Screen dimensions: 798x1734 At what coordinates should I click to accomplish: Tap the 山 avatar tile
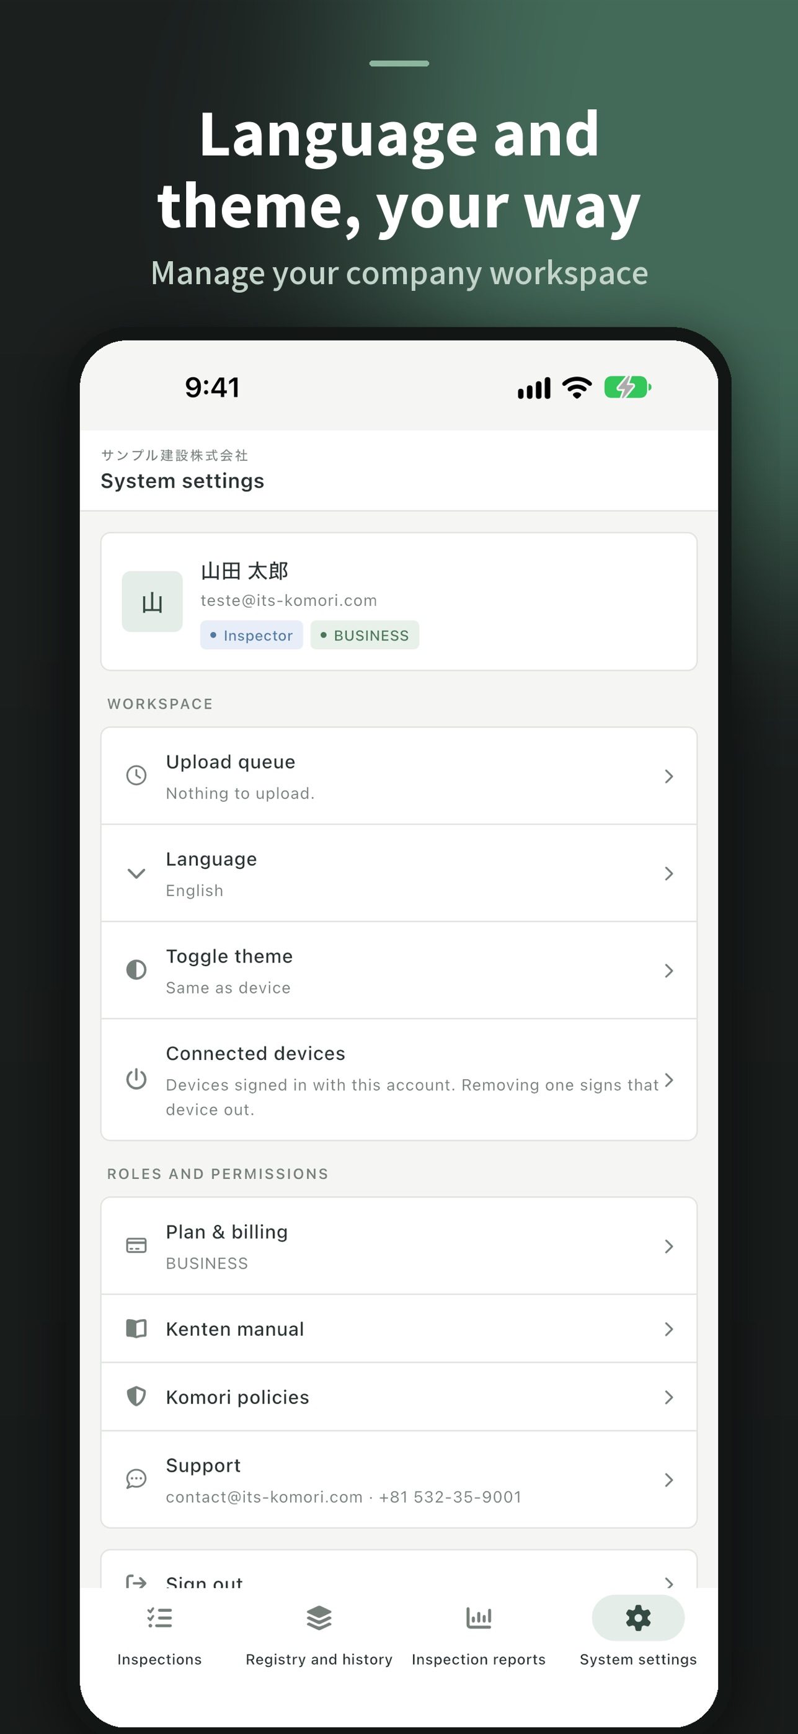pyautogui.click(x=152, y=602)
